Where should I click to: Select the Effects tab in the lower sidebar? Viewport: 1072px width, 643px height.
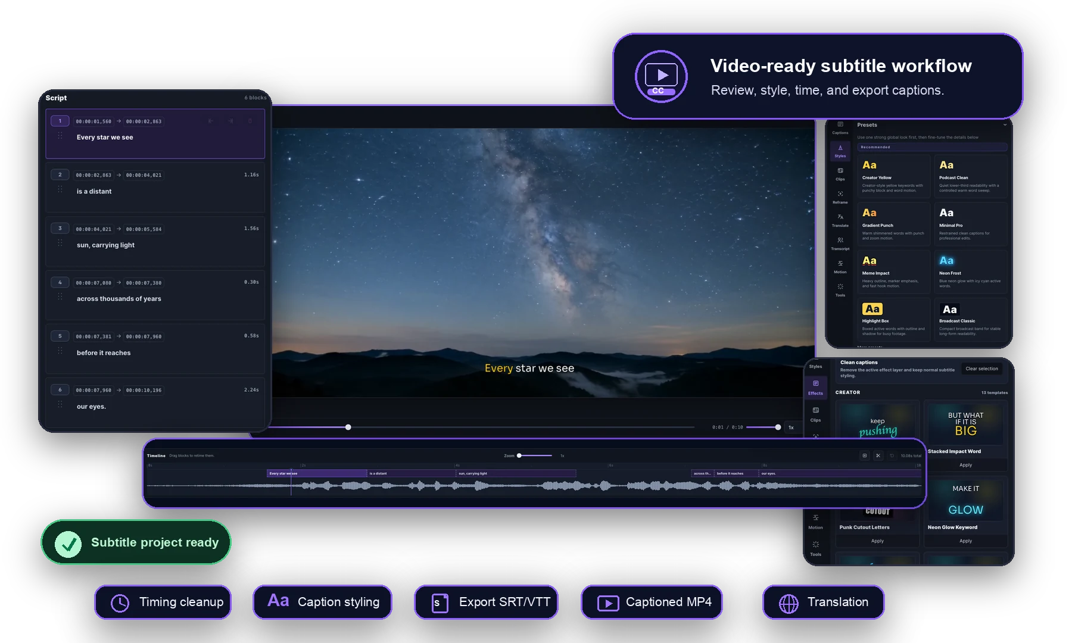[815, 388]
